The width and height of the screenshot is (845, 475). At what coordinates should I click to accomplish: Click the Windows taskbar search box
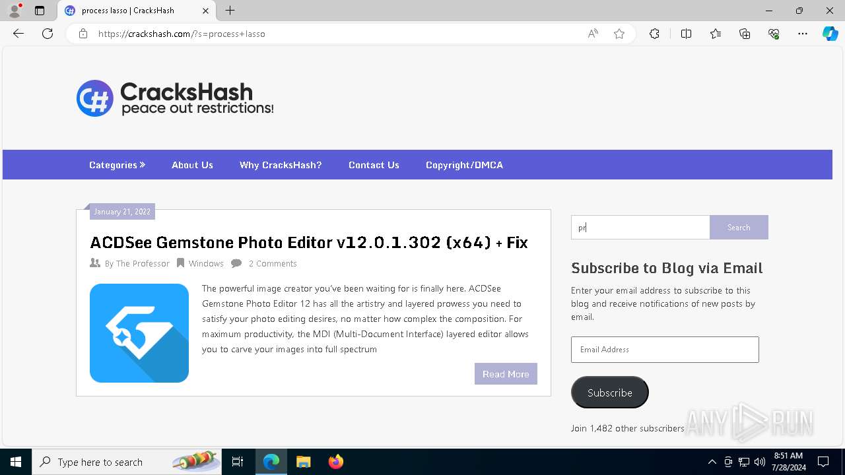click(x=127, y=462)
